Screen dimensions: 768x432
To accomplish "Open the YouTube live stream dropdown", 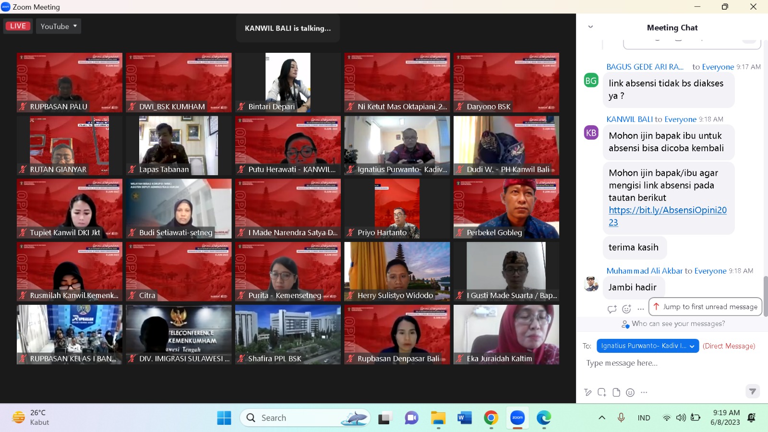I will 59,26.
